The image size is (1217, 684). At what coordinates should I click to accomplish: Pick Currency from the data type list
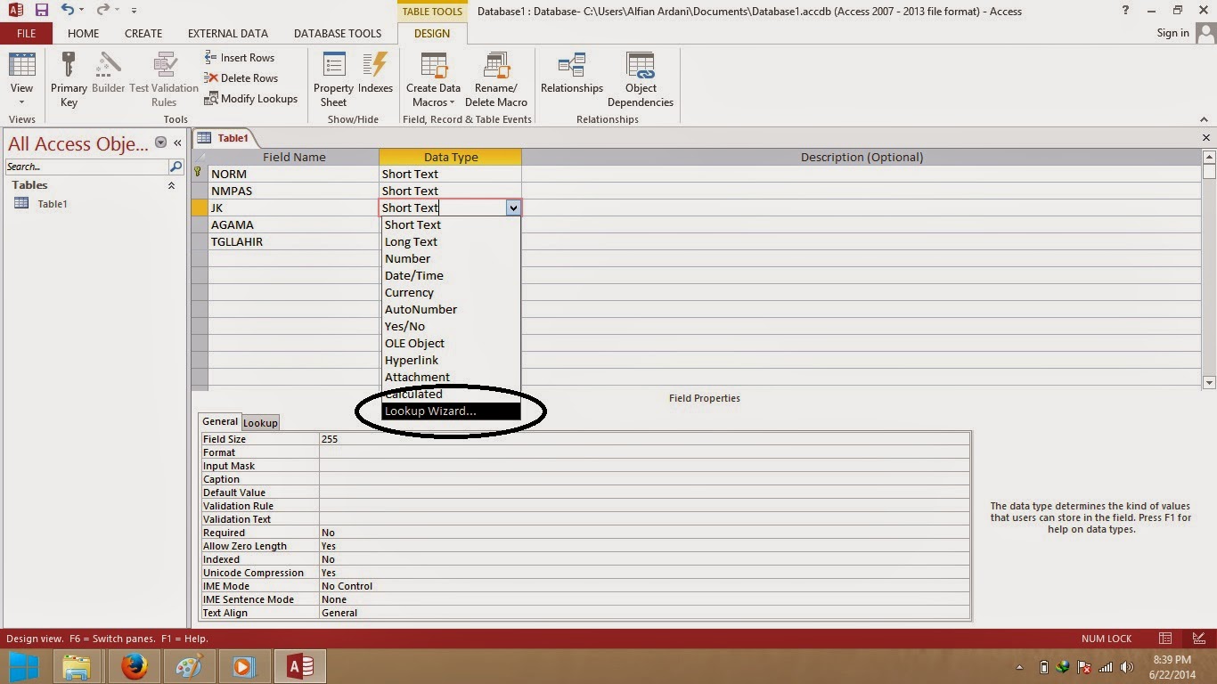(451, 292)
